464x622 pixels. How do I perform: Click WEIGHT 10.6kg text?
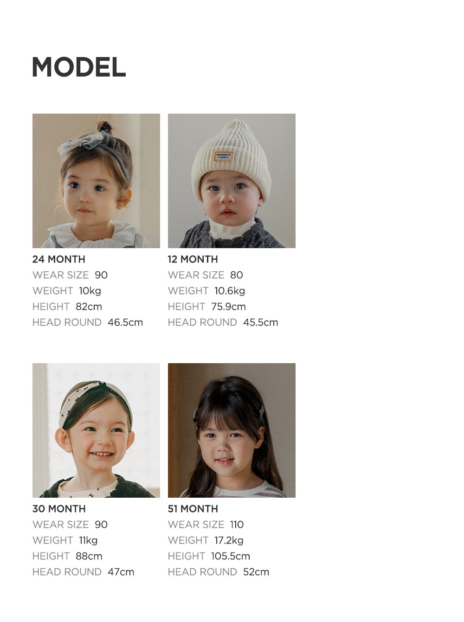(206, 291)
